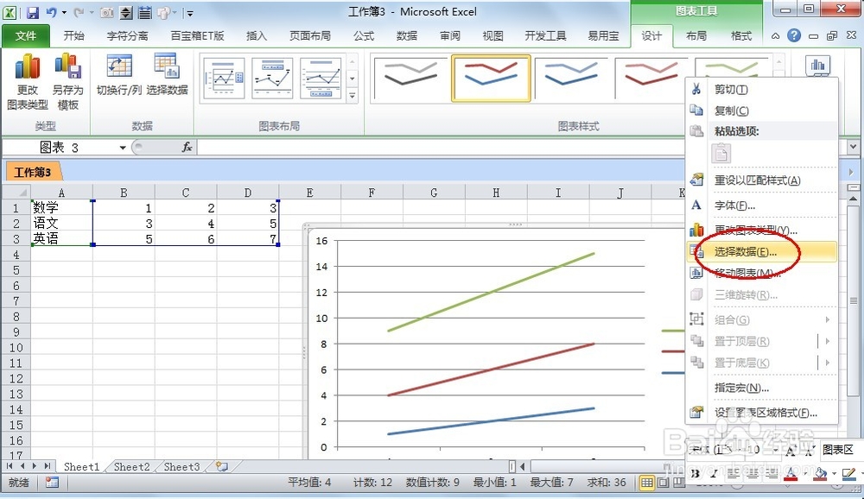
Task: Switch to 数据 Data tab
Action: click(407, 35)
